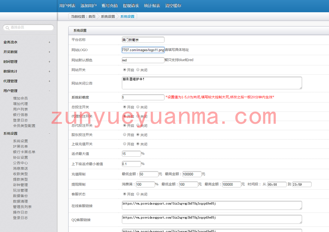Viewport: 329px width, 232px height.
Task: Open 增加会员 in the sidebar
Action: click(x=20, y=98)
